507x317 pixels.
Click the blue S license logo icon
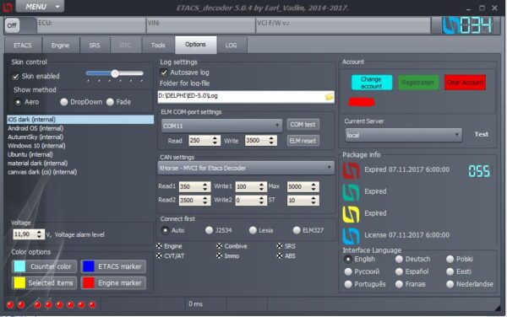point(351,236)
